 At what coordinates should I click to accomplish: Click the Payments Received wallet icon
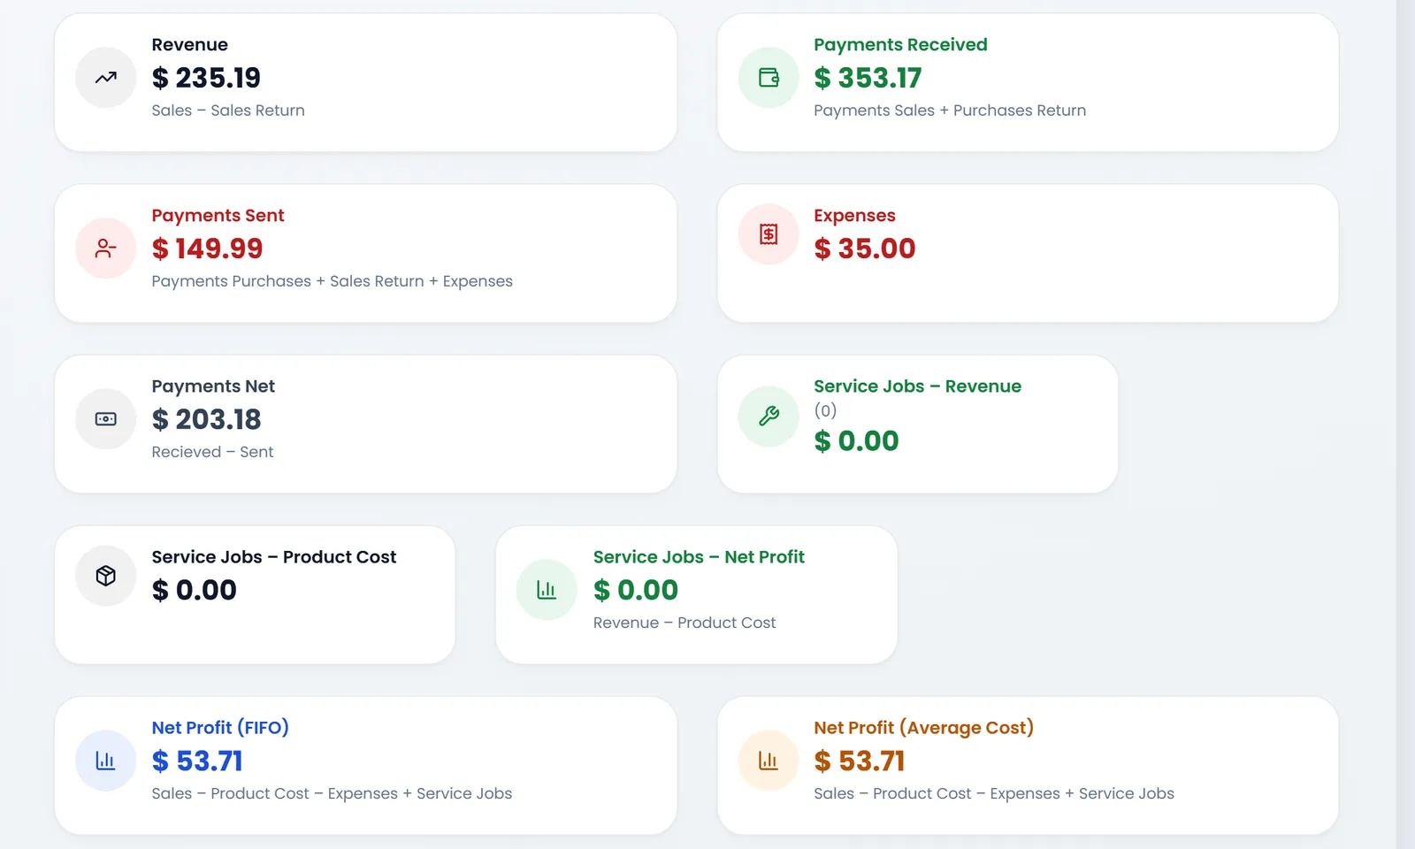point(769,78)
